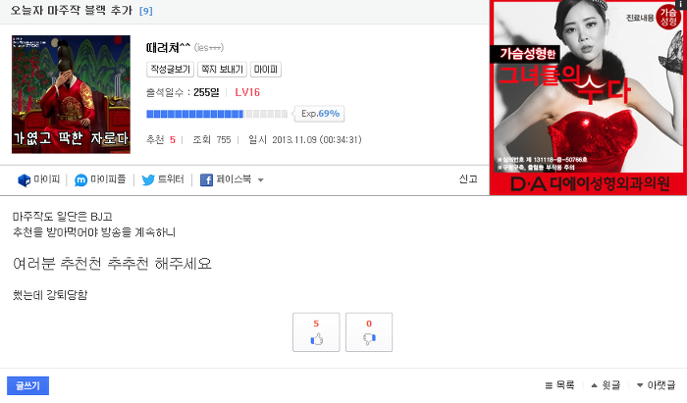
Task: Expand the Facebook share dropdown arrow
Action: pyautogui.click(x=261, y=179)
